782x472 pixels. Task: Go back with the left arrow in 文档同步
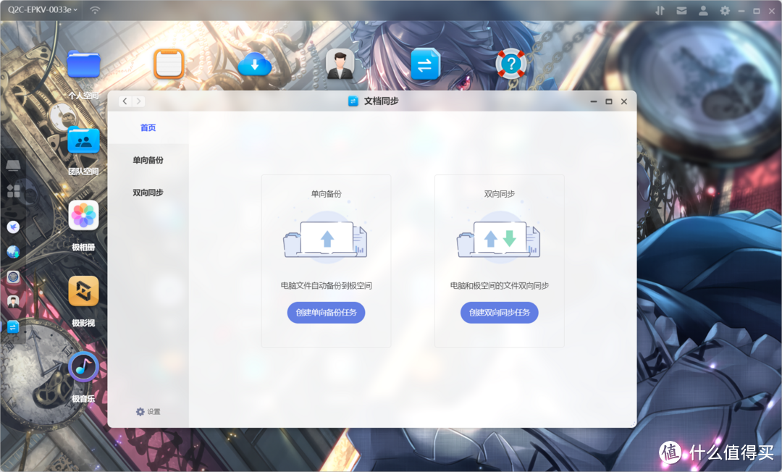(x=125, y=101)
